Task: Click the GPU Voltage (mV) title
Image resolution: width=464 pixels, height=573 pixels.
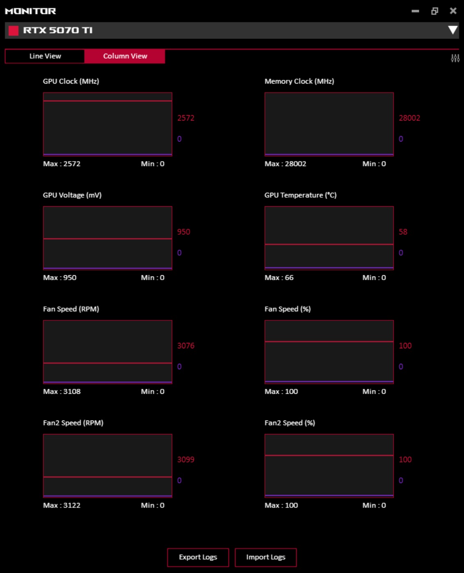Action: [72, 195]
